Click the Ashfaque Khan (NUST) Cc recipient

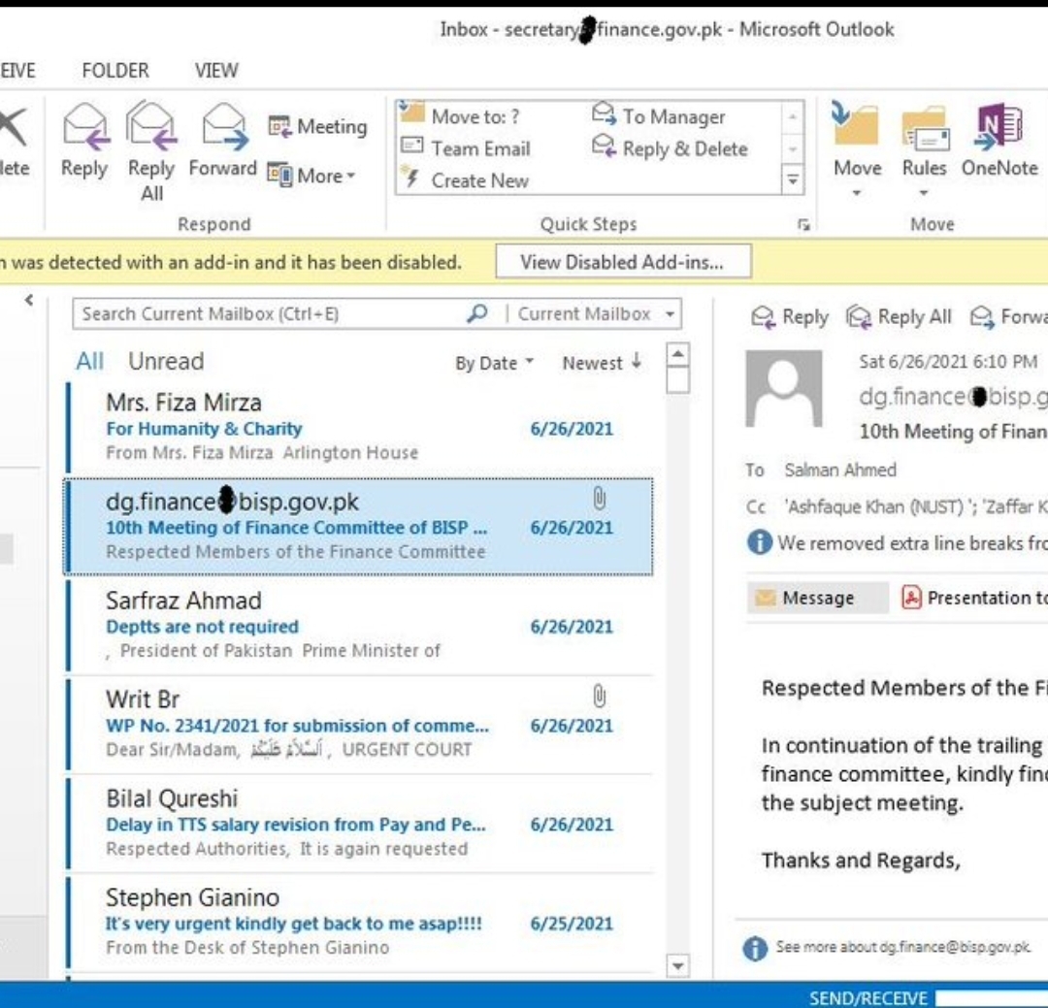tap(877, 506)
